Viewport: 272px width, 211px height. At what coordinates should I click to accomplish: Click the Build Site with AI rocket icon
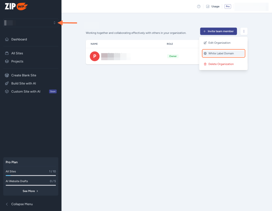coord(7,83)
